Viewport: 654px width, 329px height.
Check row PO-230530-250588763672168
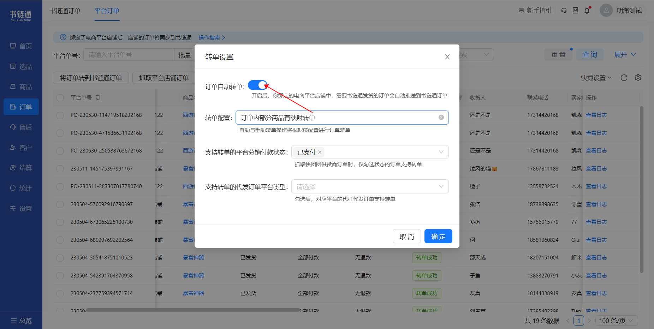[60, 151]
